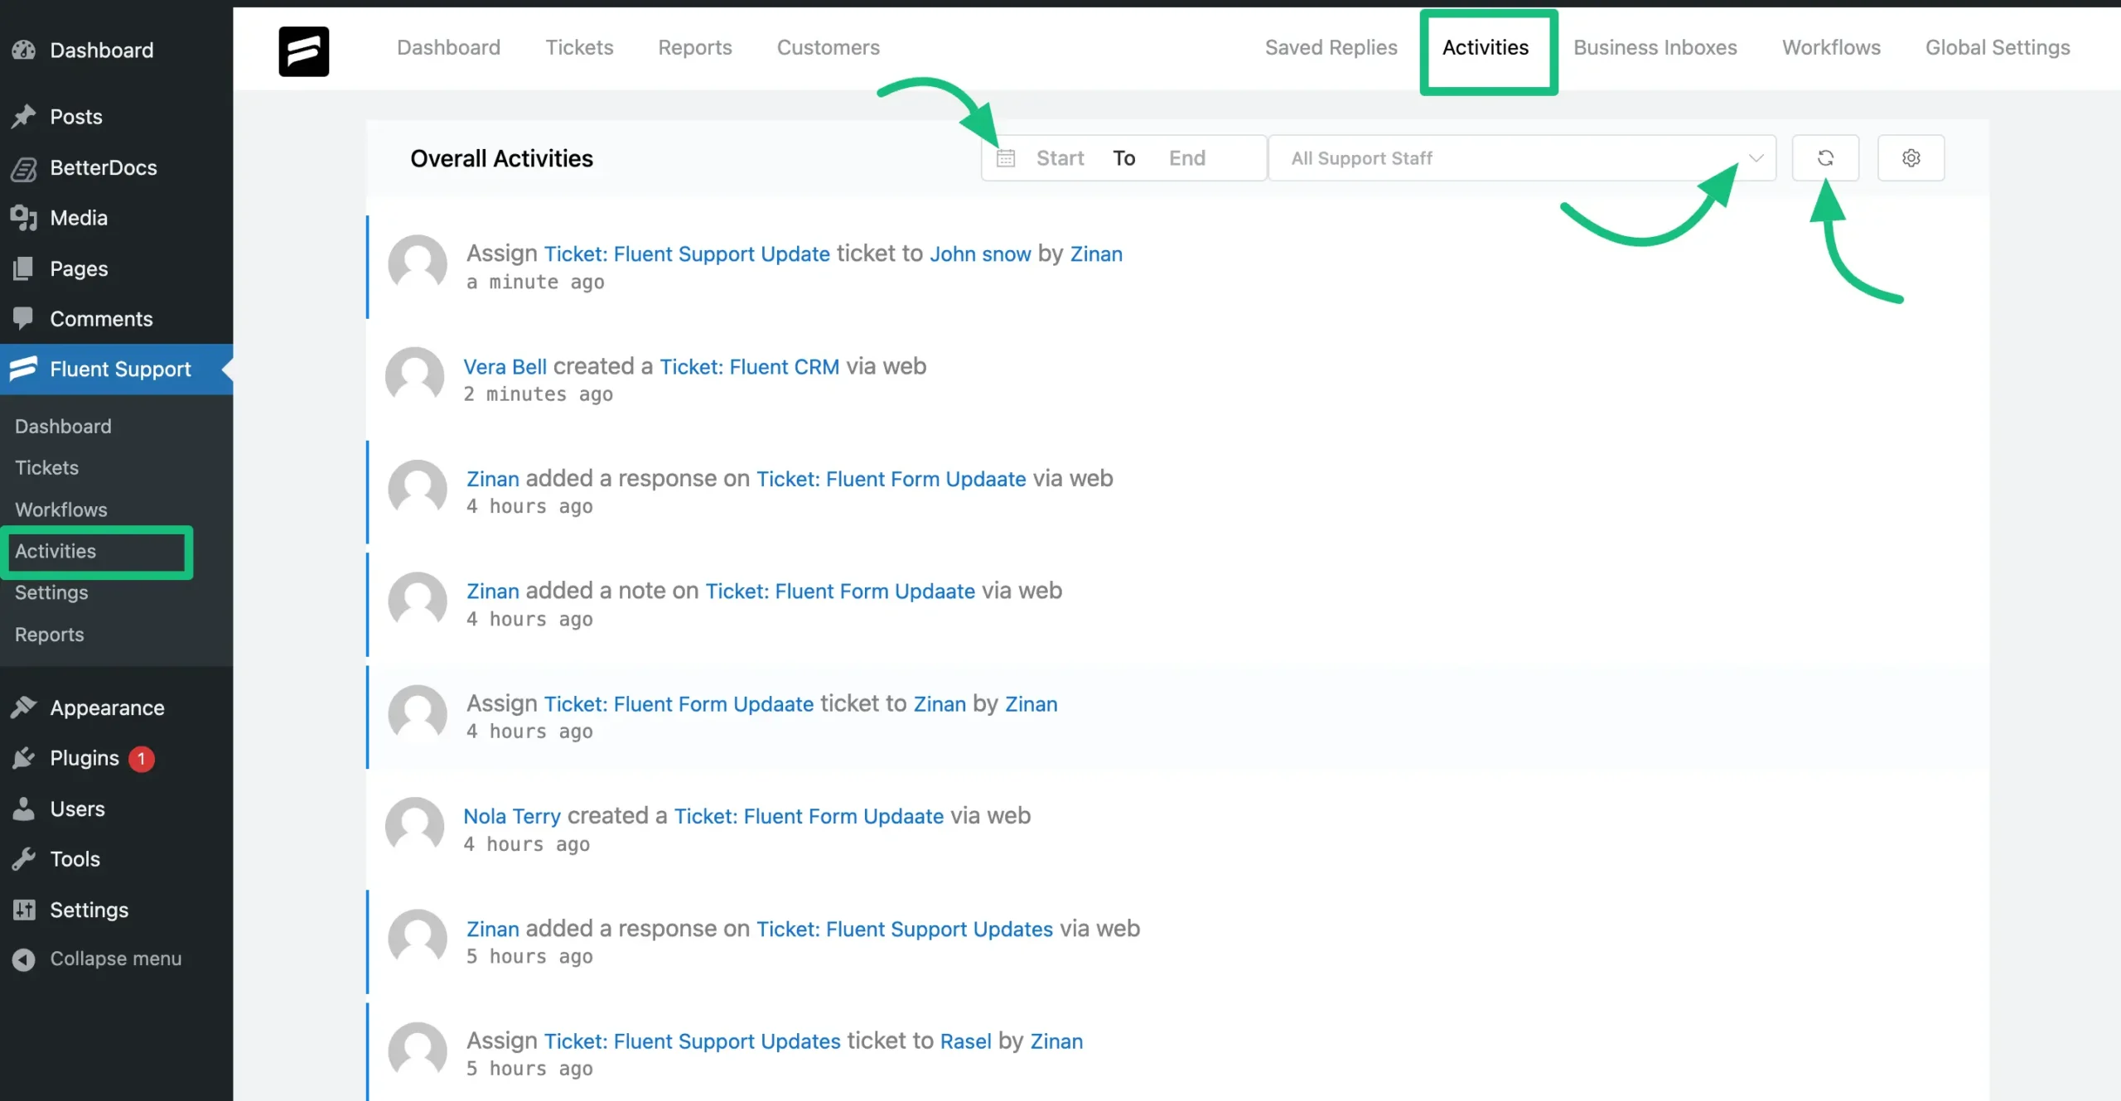The height and width of the screenshot is (1101, 2121).
Task: Click the Collapse menu arrow icon
Action: coord(23,959)
